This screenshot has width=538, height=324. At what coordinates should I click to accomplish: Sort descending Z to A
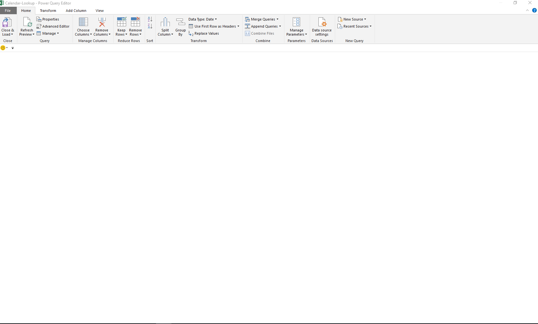click(150, 26)
